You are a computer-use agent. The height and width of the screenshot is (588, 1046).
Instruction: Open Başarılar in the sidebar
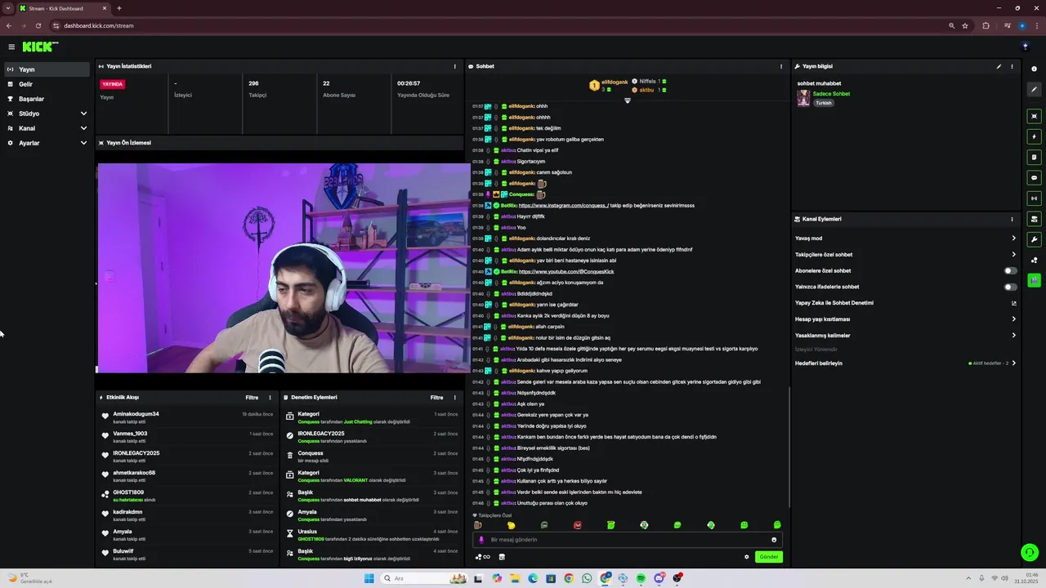pos(47,99)
